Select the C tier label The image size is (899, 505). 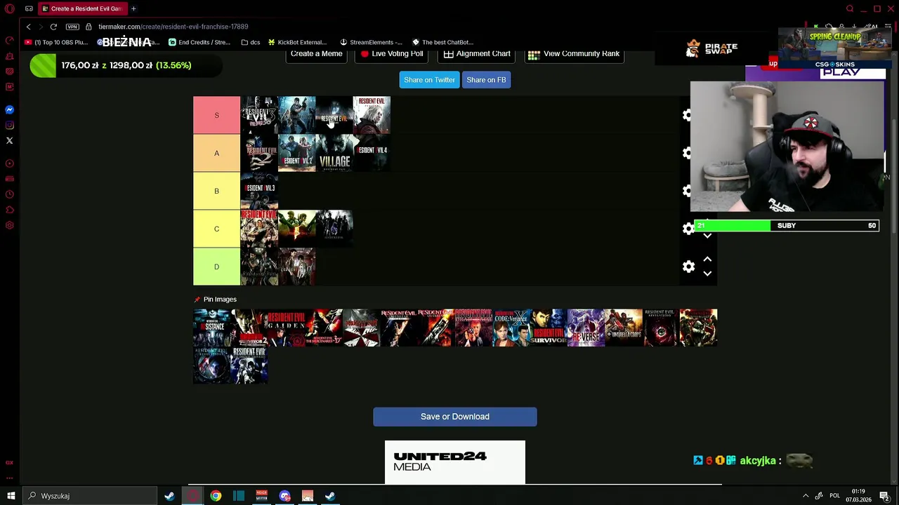[x=216, y=229]
